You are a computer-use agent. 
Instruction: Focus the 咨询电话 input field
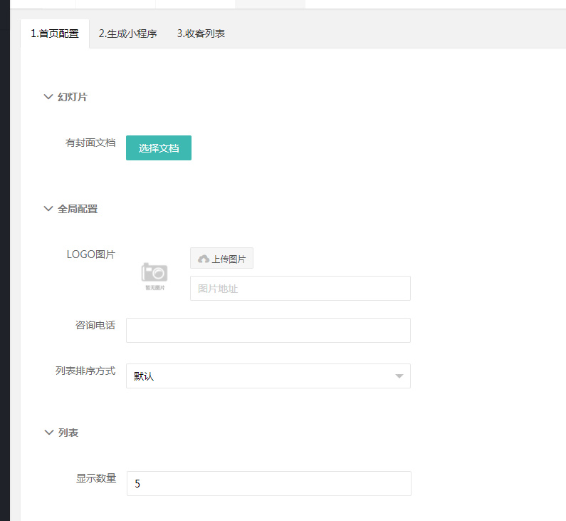click(268, 330)
